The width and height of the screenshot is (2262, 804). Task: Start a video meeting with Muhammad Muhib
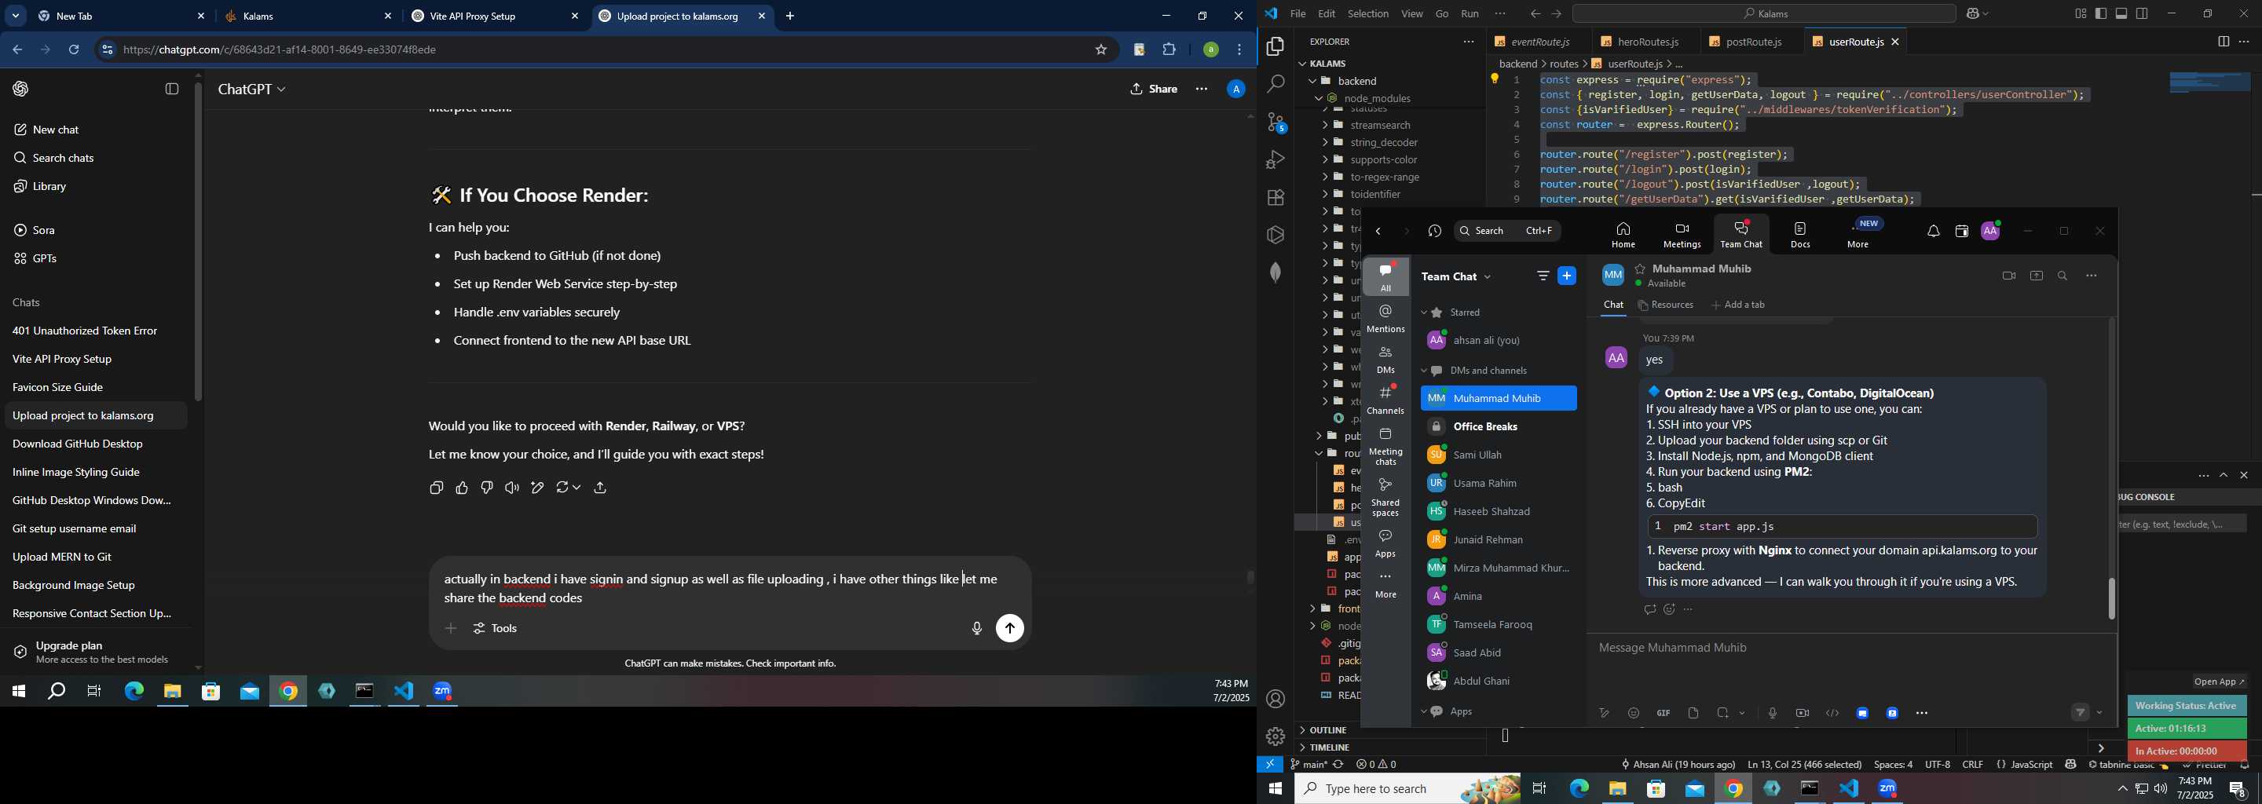tap(2009, 276)
